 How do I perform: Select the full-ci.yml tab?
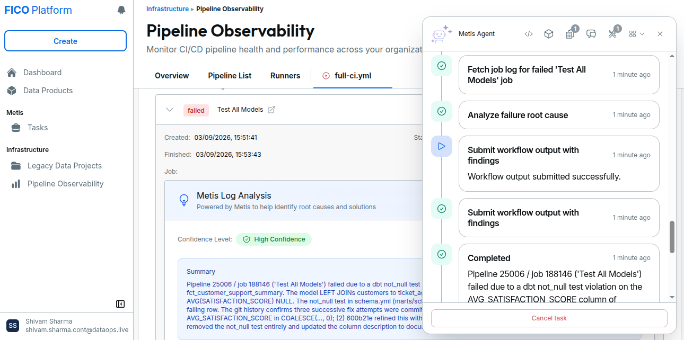(x=353, y=76)
